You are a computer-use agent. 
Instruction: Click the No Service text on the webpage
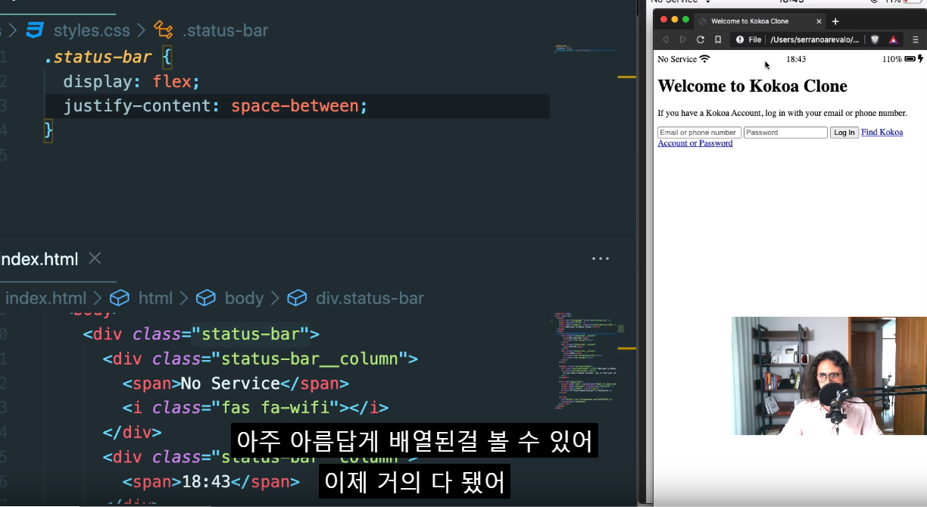tap(677, 59)
